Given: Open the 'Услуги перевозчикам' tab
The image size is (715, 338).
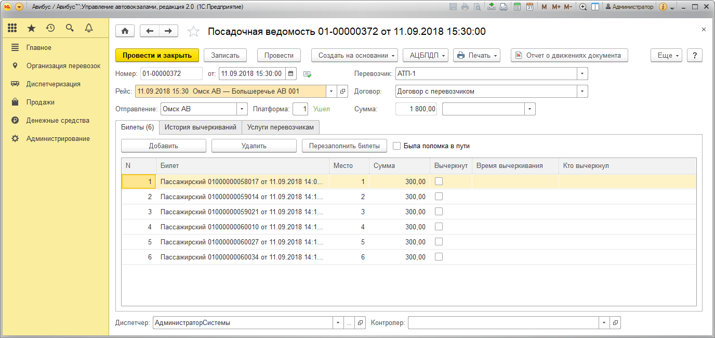Looking at the screenshot, I should pyautogui.click(x=281, y=127).
